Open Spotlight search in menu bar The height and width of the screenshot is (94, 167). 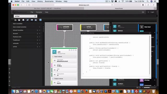tap(147, 1)
